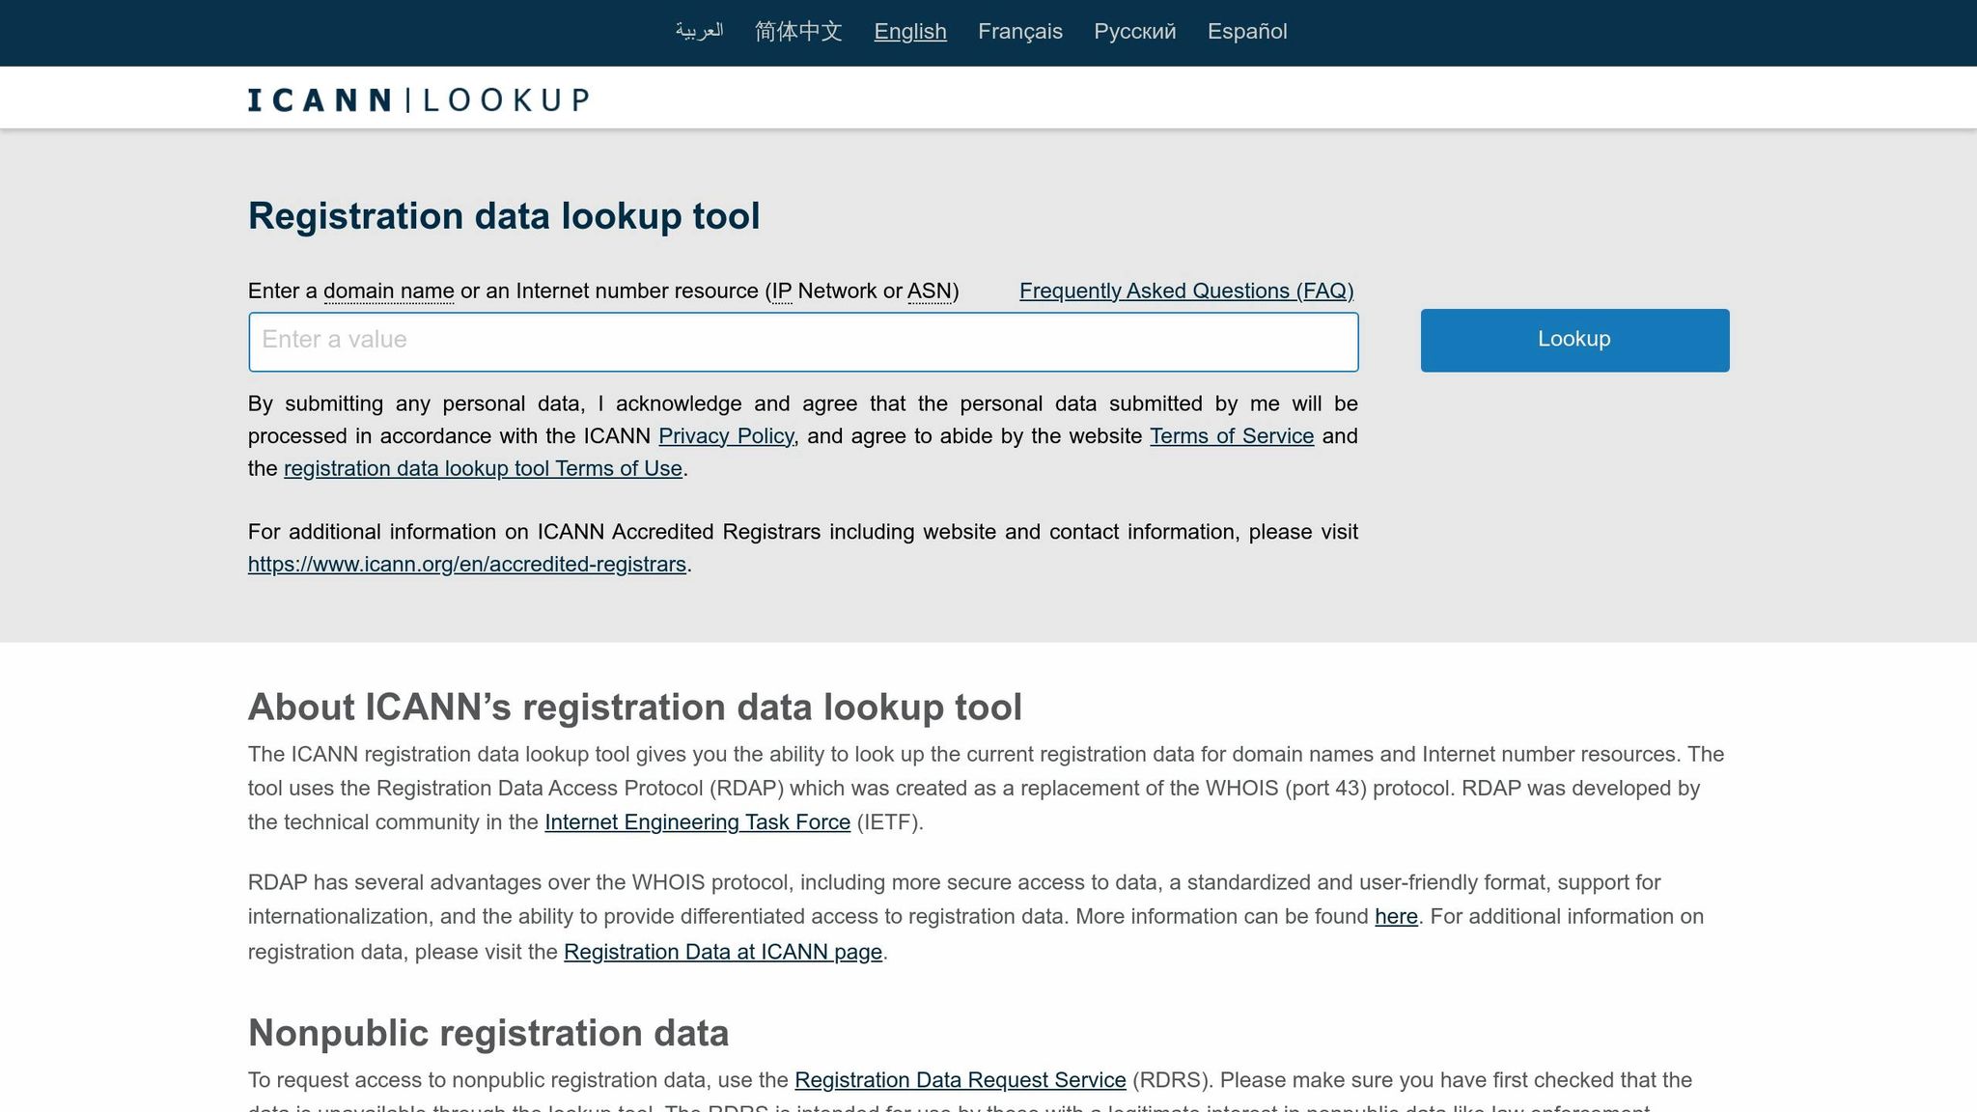Screen dimensions: 1977x1112
Task: Switch the site language to Español
Action: point(1247,31)
